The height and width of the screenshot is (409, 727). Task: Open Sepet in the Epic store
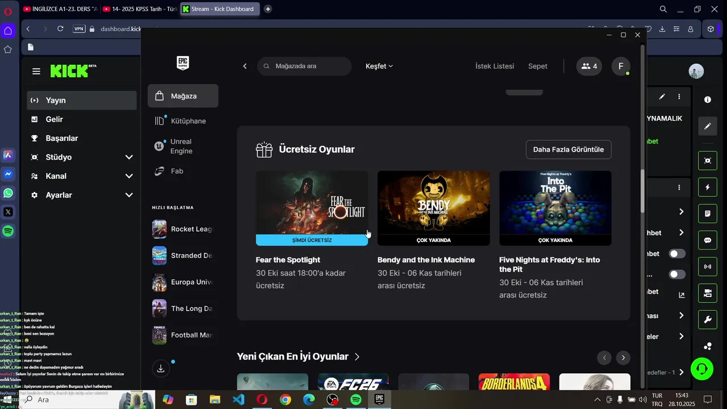(x=538, y=66)
